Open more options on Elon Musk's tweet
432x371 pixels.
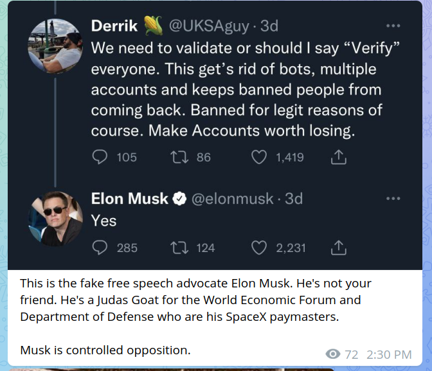pyautogui.click(x=393, y=199)
